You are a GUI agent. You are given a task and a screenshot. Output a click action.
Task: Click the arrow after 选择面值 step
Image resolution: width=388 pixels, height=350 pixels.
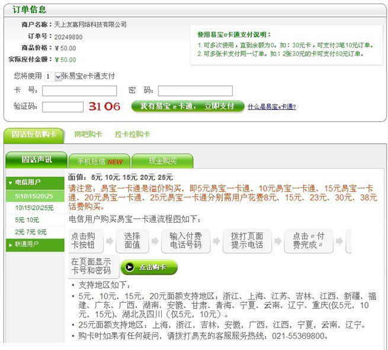pyautogui.click(x=155, y=240)
